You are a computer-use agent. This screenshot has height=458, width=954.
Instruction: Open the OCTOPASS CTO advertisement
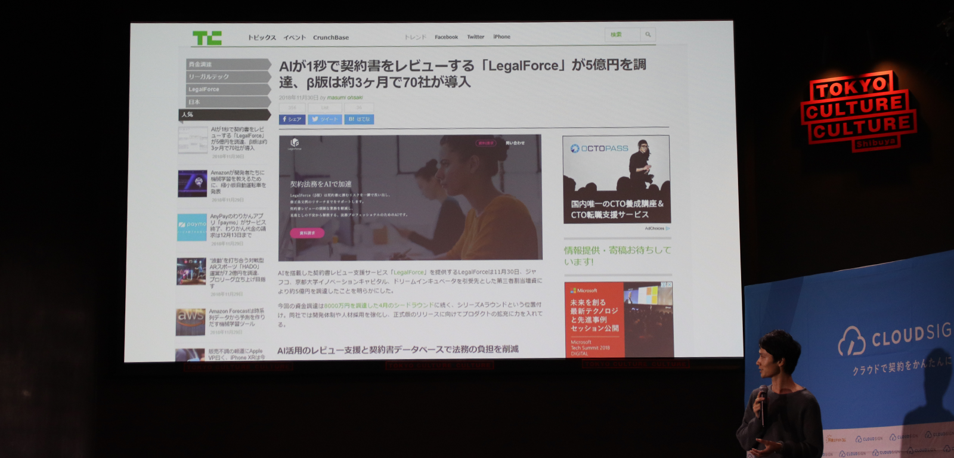click(617, 180)
